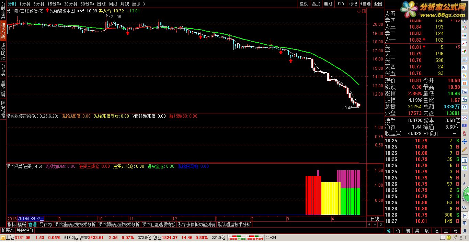Expand the 更多 periods menu
The height and width of the screenshot is (242, 469).
point(139,4)
